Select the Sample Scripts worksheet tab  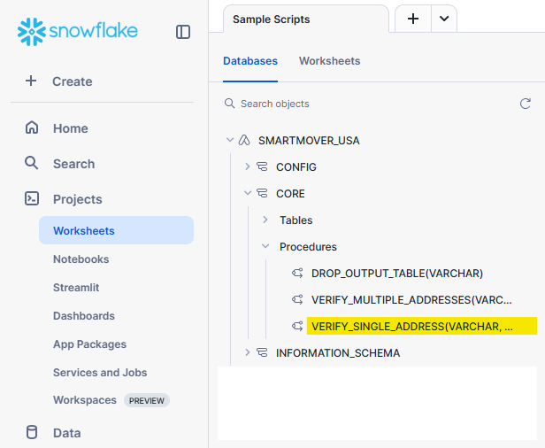306,19
